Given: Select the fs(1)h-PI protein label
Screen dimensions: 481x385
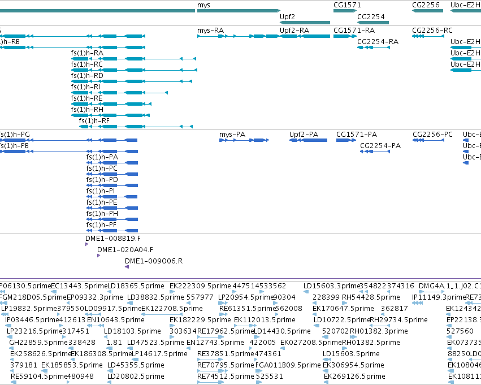Looking at the screenshot, I should coord(101,192).
